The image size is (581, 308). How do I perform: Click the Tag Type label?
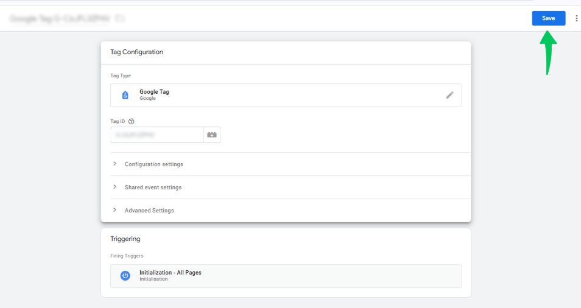121,75
